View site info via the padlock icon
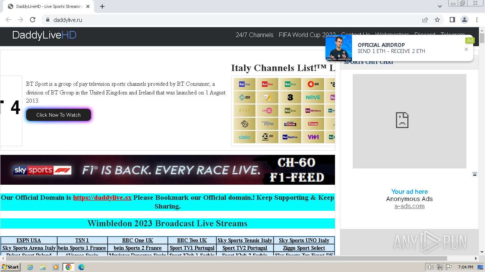This screenshot has width=485, height=272. pos(47,20)
